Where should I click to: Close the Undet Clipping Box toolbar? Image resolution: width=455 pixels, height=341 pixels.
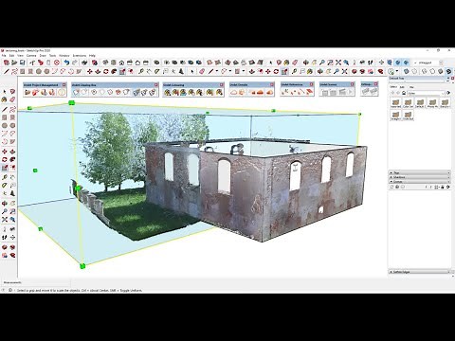coord(156,84)
